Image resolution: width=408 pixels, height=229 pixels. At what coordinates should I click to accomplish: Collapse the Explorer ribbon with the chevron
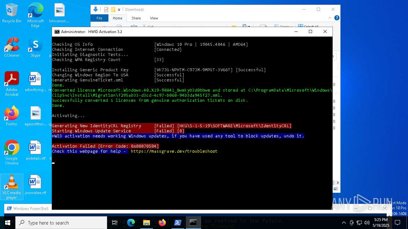pyautogui.click(x=330, y=18)
